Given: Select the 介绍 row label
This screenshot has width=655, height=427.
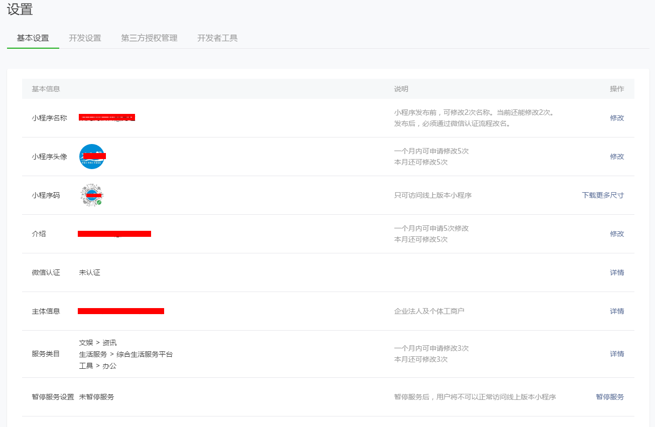Looking at the screenshot, I should 39,234.
